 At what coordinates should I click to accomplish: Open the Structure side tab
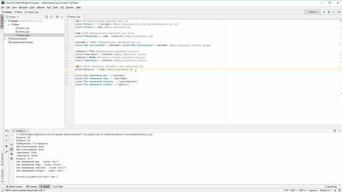pyautogui.click(x=2, y=175)
